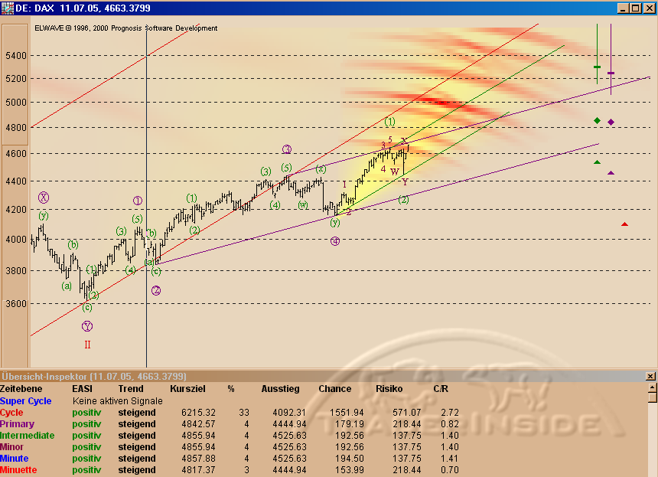Click the purple diamond target marker
Screen dimensions: 658x477
click(x=611, y=122)
